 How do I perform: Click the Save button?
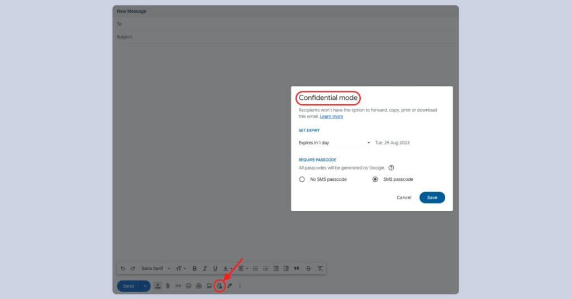[x=432, y=197]
